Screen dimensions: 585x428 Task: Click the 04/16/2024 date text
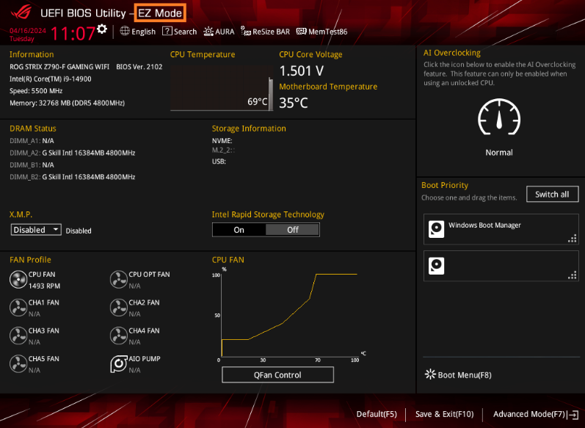point(28,31)
